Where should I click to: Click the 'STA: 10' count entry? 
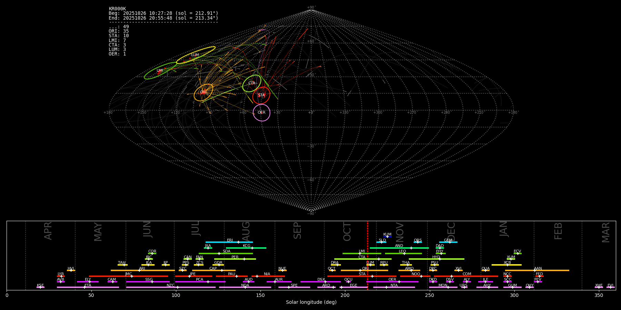pos(119,36)
